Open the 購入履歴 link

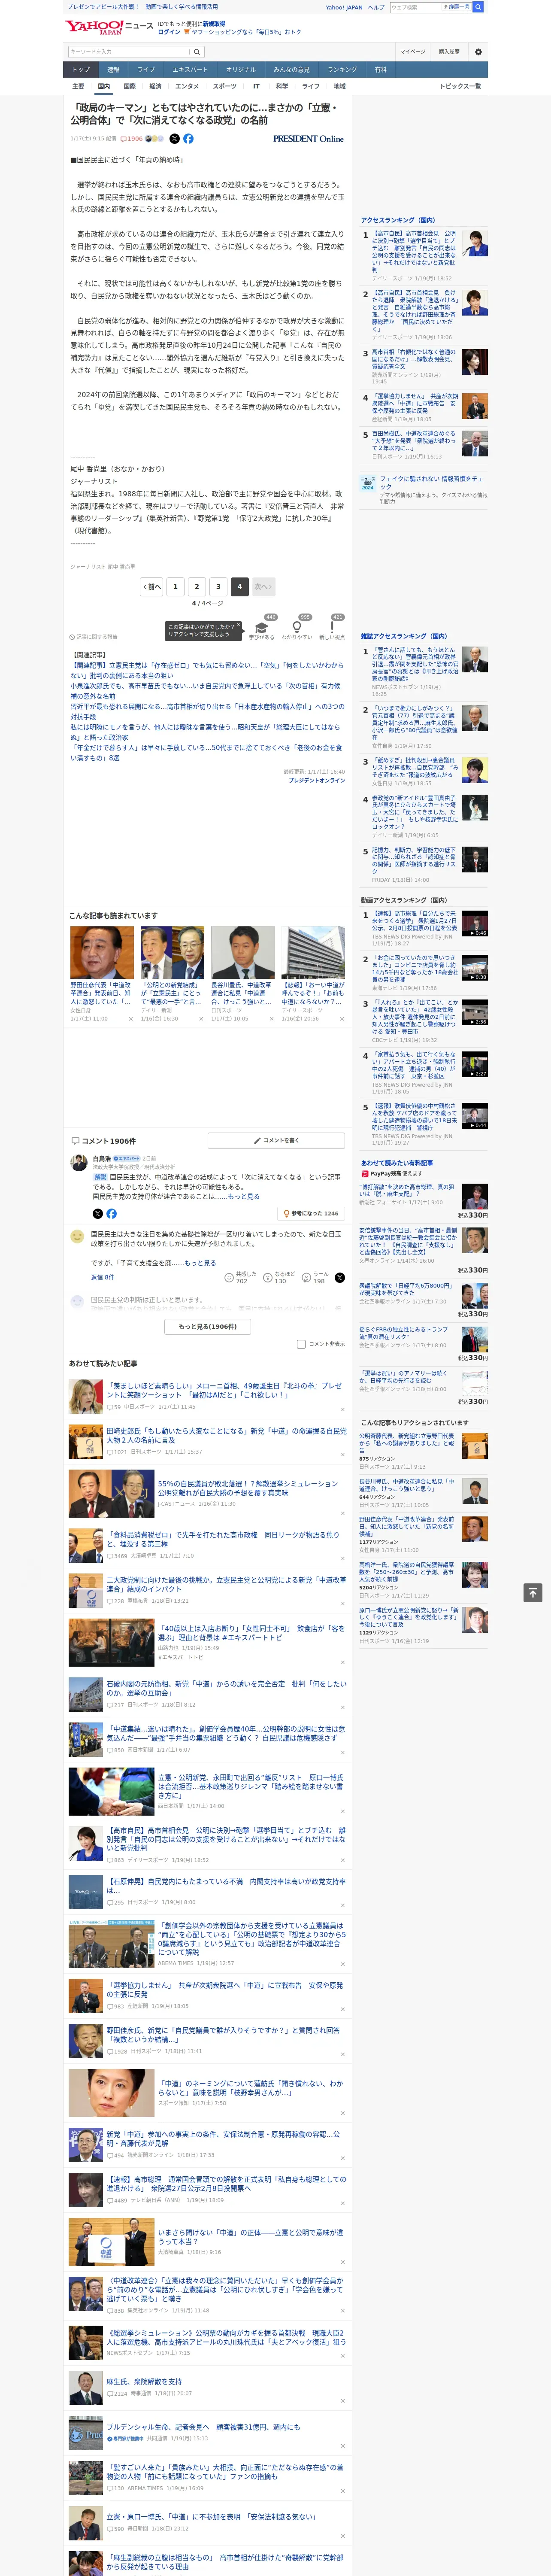[449, 52]
